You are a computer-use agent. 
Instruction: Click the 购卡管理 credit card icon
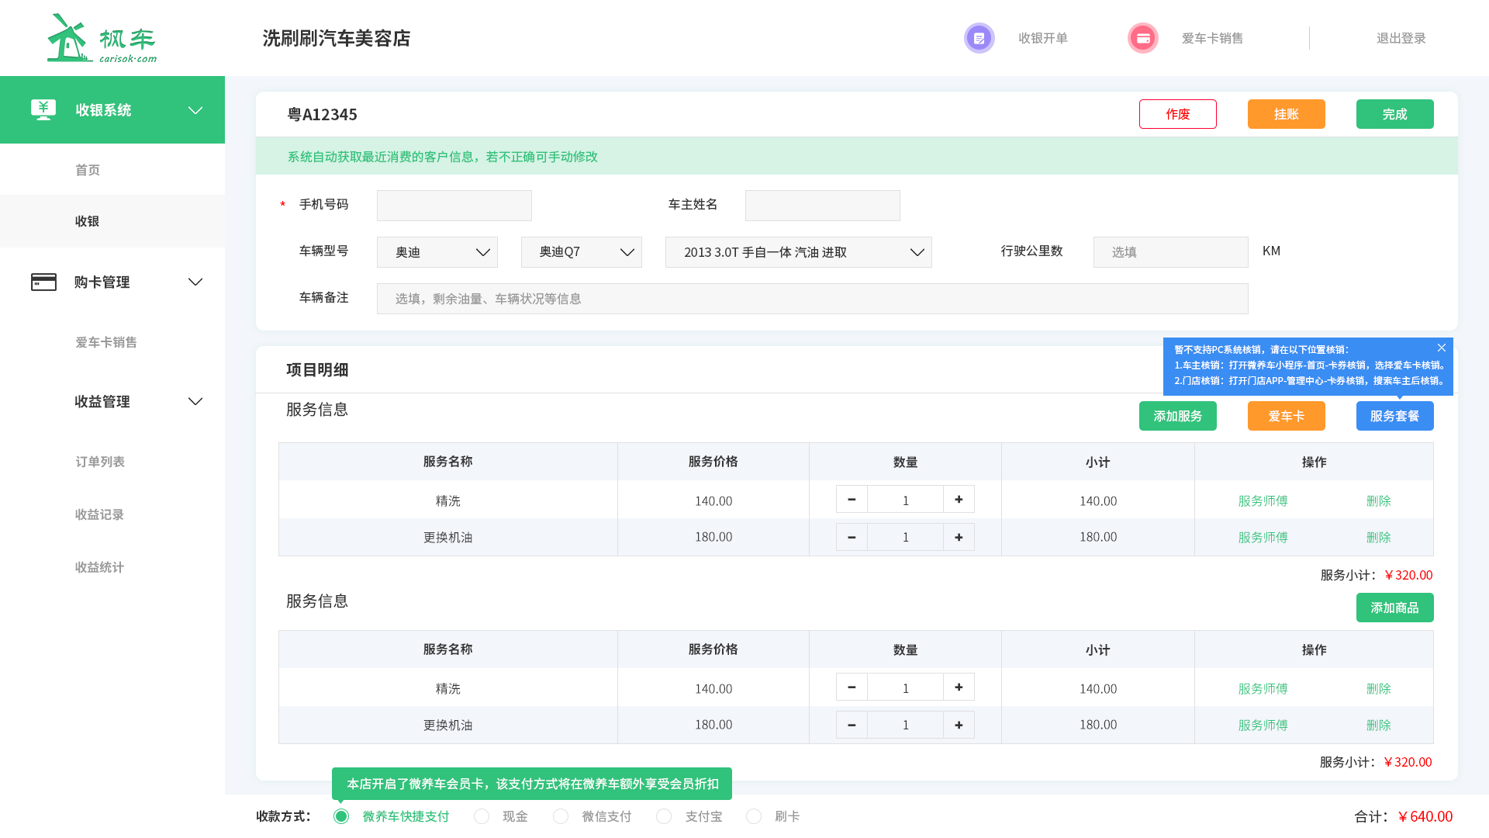pyautogui.click(x=43, y=282)
